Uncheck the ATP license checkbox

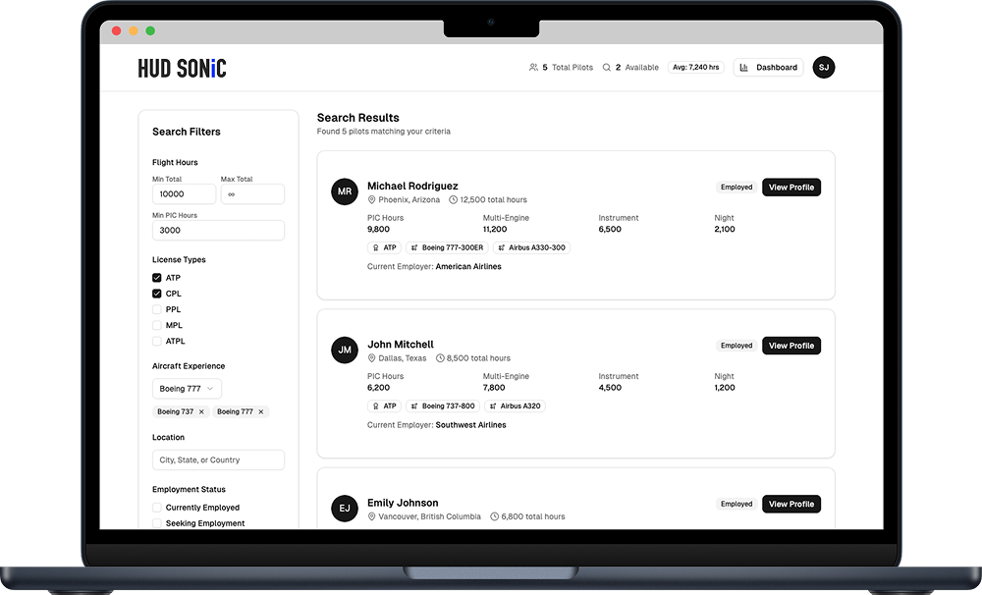coord(156,278)
